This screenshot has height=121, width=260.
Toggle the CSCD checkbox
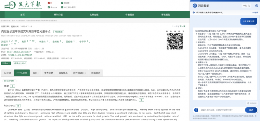[62, 3]
